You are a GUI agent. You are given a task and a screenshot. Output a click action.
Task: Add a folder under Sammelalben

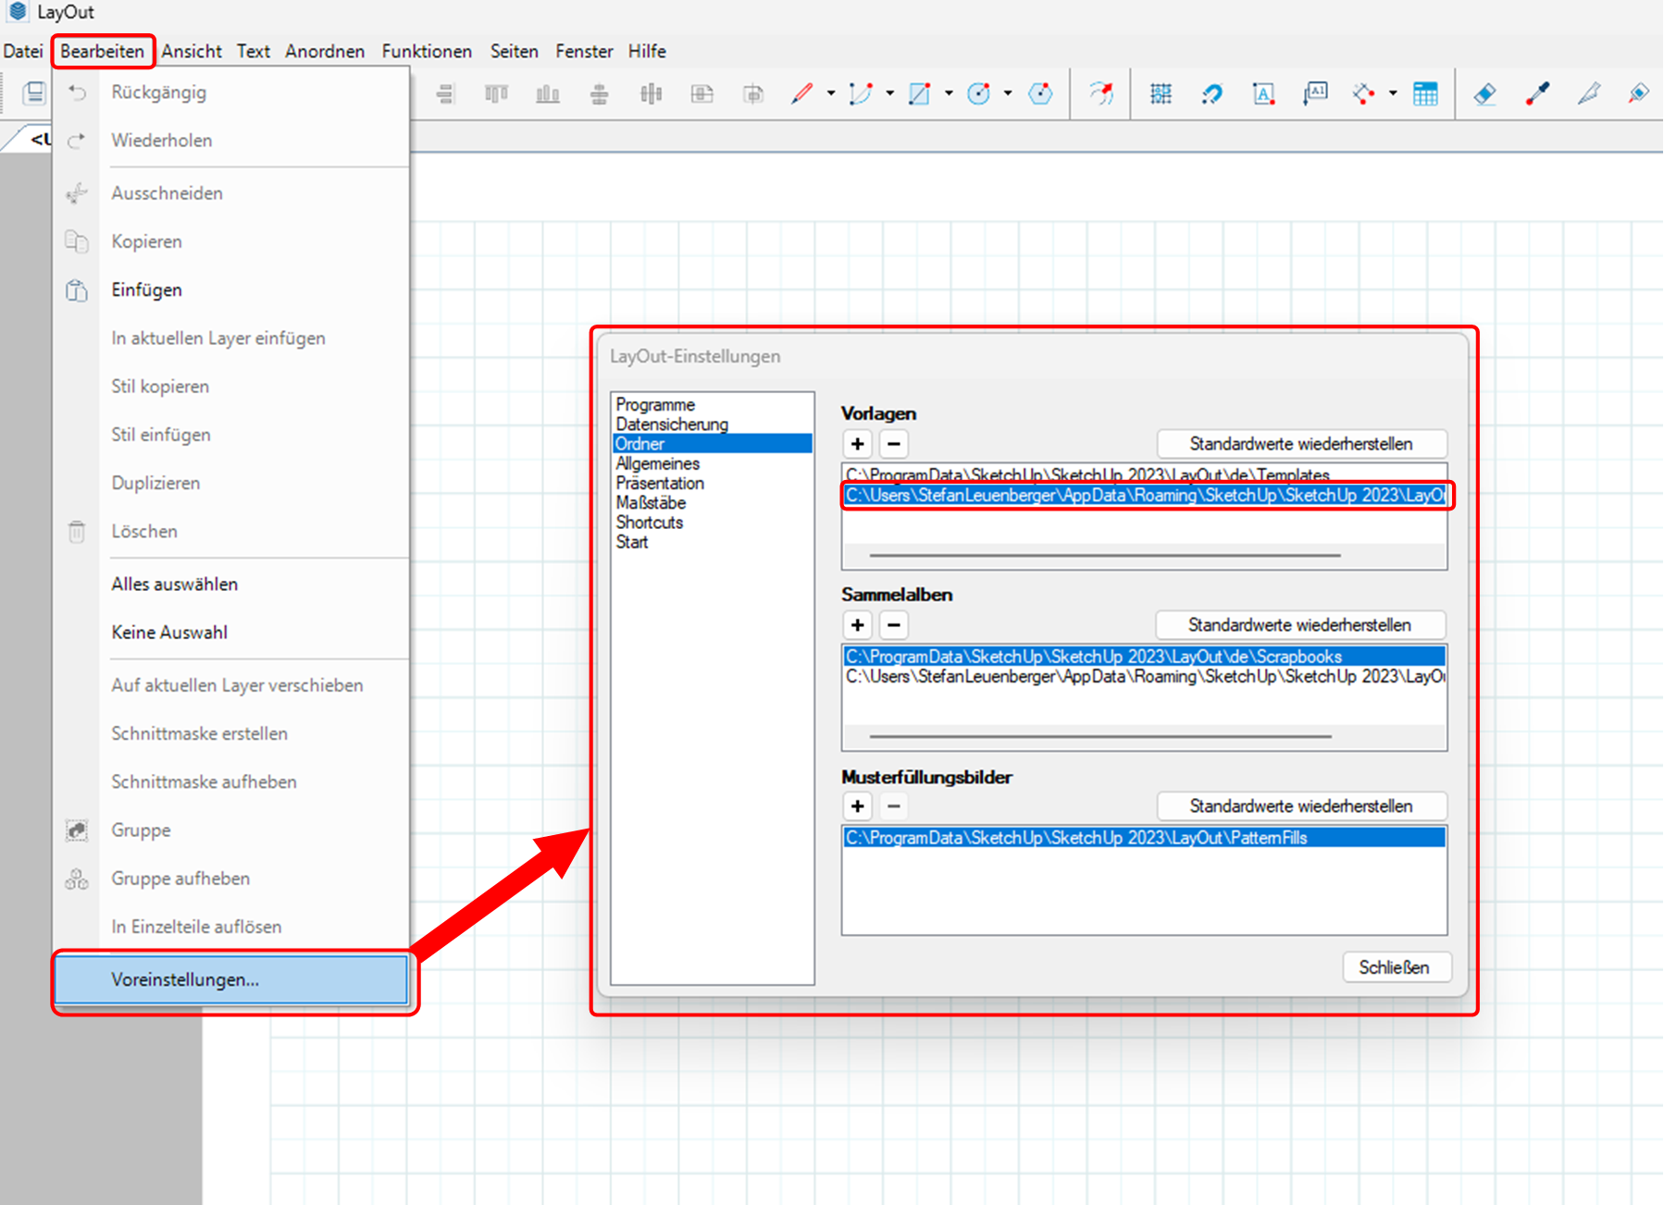click(x=858, y=625)
